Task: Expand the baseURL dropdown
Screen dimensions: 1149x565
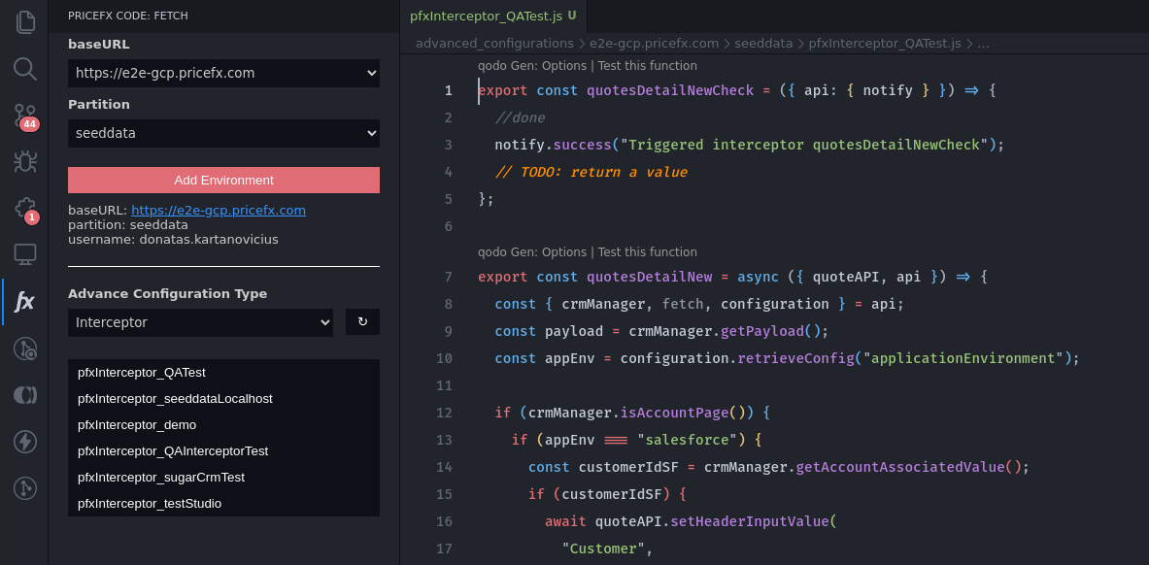Action: click(x=223, y=73)
